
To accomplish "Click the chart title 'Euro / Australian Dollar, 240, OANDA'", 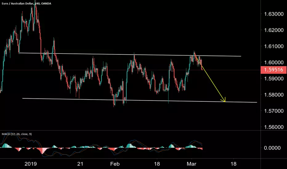I will [x=26, y=3].
